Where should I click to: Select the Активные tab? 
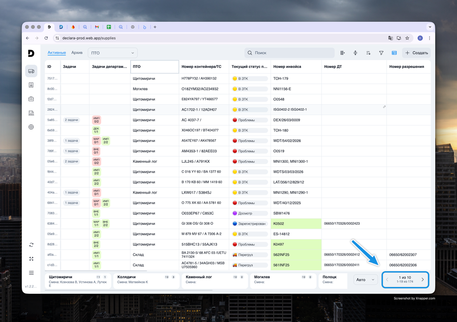(x=57, y=53)
